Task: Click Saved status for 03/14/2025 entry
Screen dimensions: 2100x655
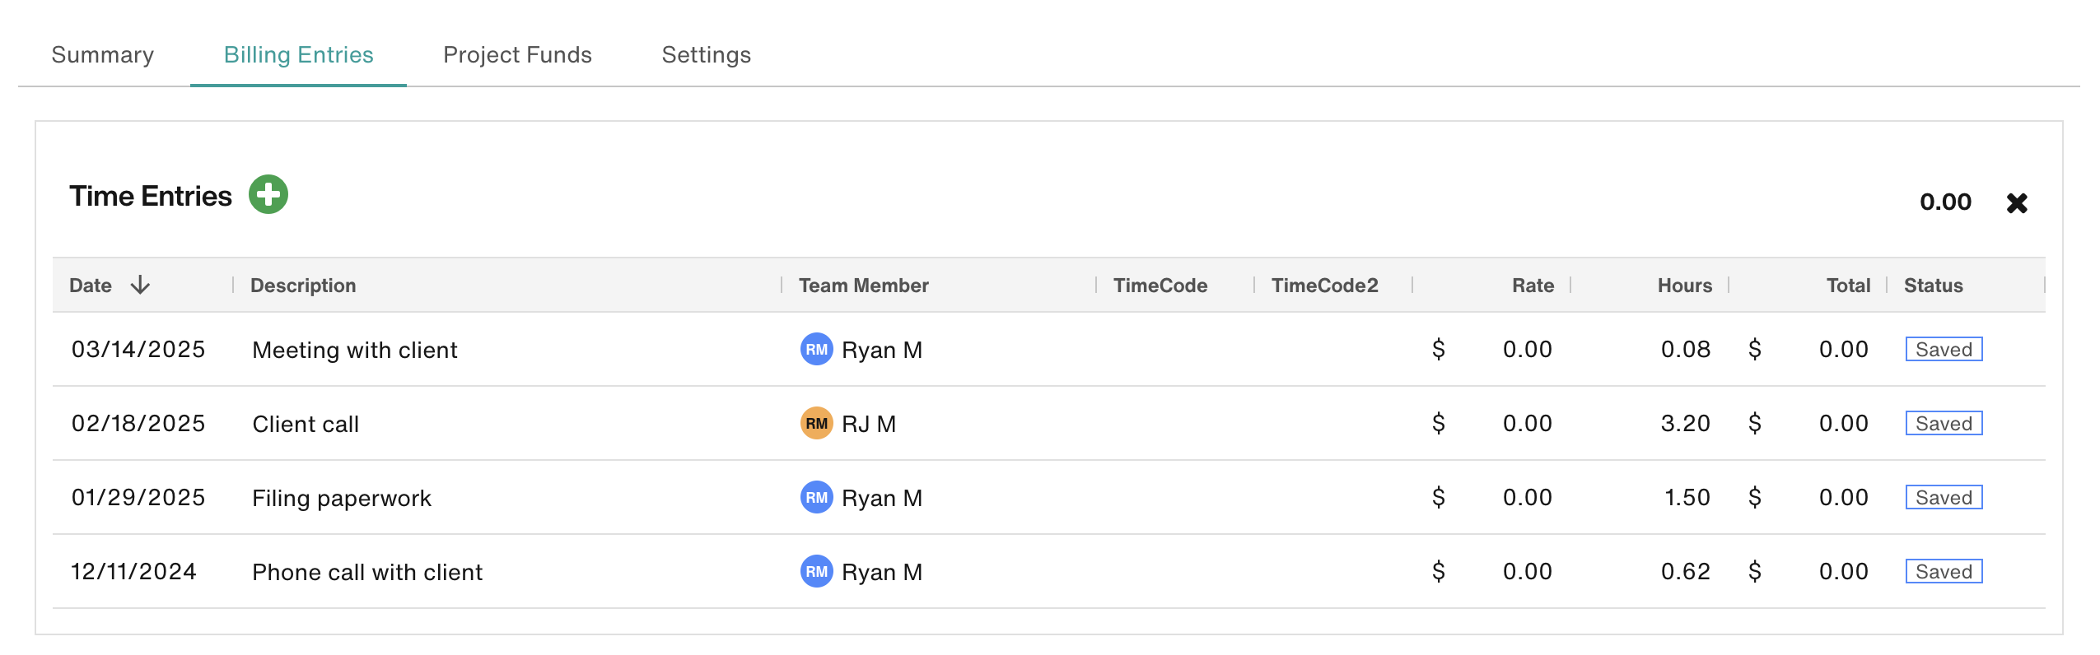Action: point(1944,349)
